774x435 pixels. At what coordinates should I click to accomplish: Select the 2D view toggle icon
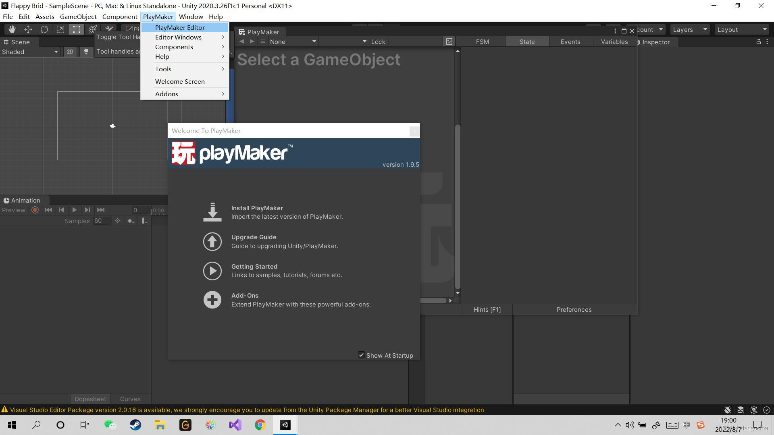click(70, 52)
